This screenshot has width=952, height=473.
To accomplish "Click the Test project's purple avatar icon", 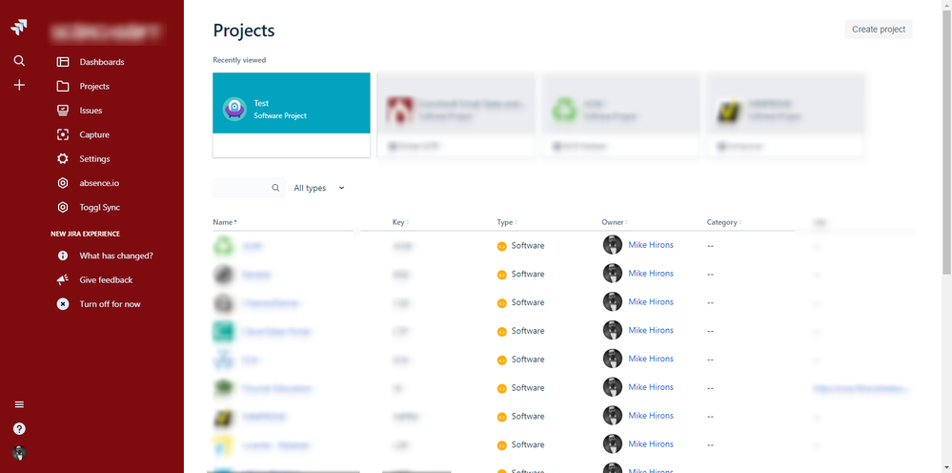I will [234, 110].
